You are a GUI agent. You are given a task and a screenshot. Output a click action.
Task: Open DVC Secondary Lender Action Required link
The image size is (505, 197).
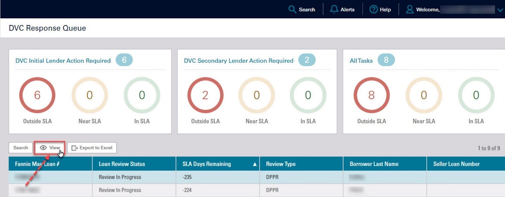239,61
